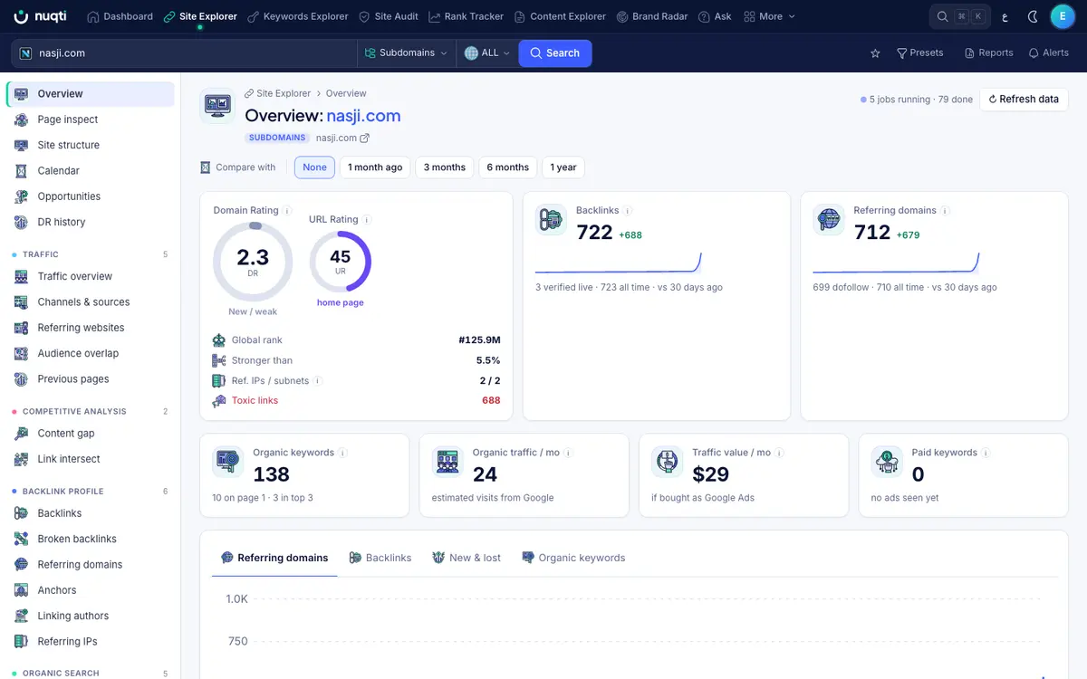Compare with 6 months

507,167
